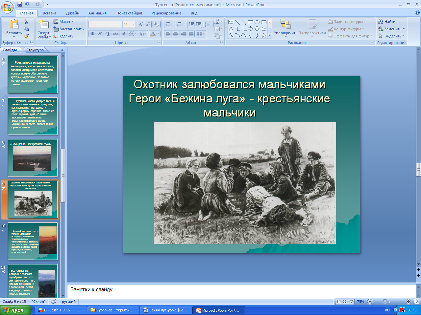
Task: Click the Copy icon in clipboard group
Action: click(x=26, y=29)
